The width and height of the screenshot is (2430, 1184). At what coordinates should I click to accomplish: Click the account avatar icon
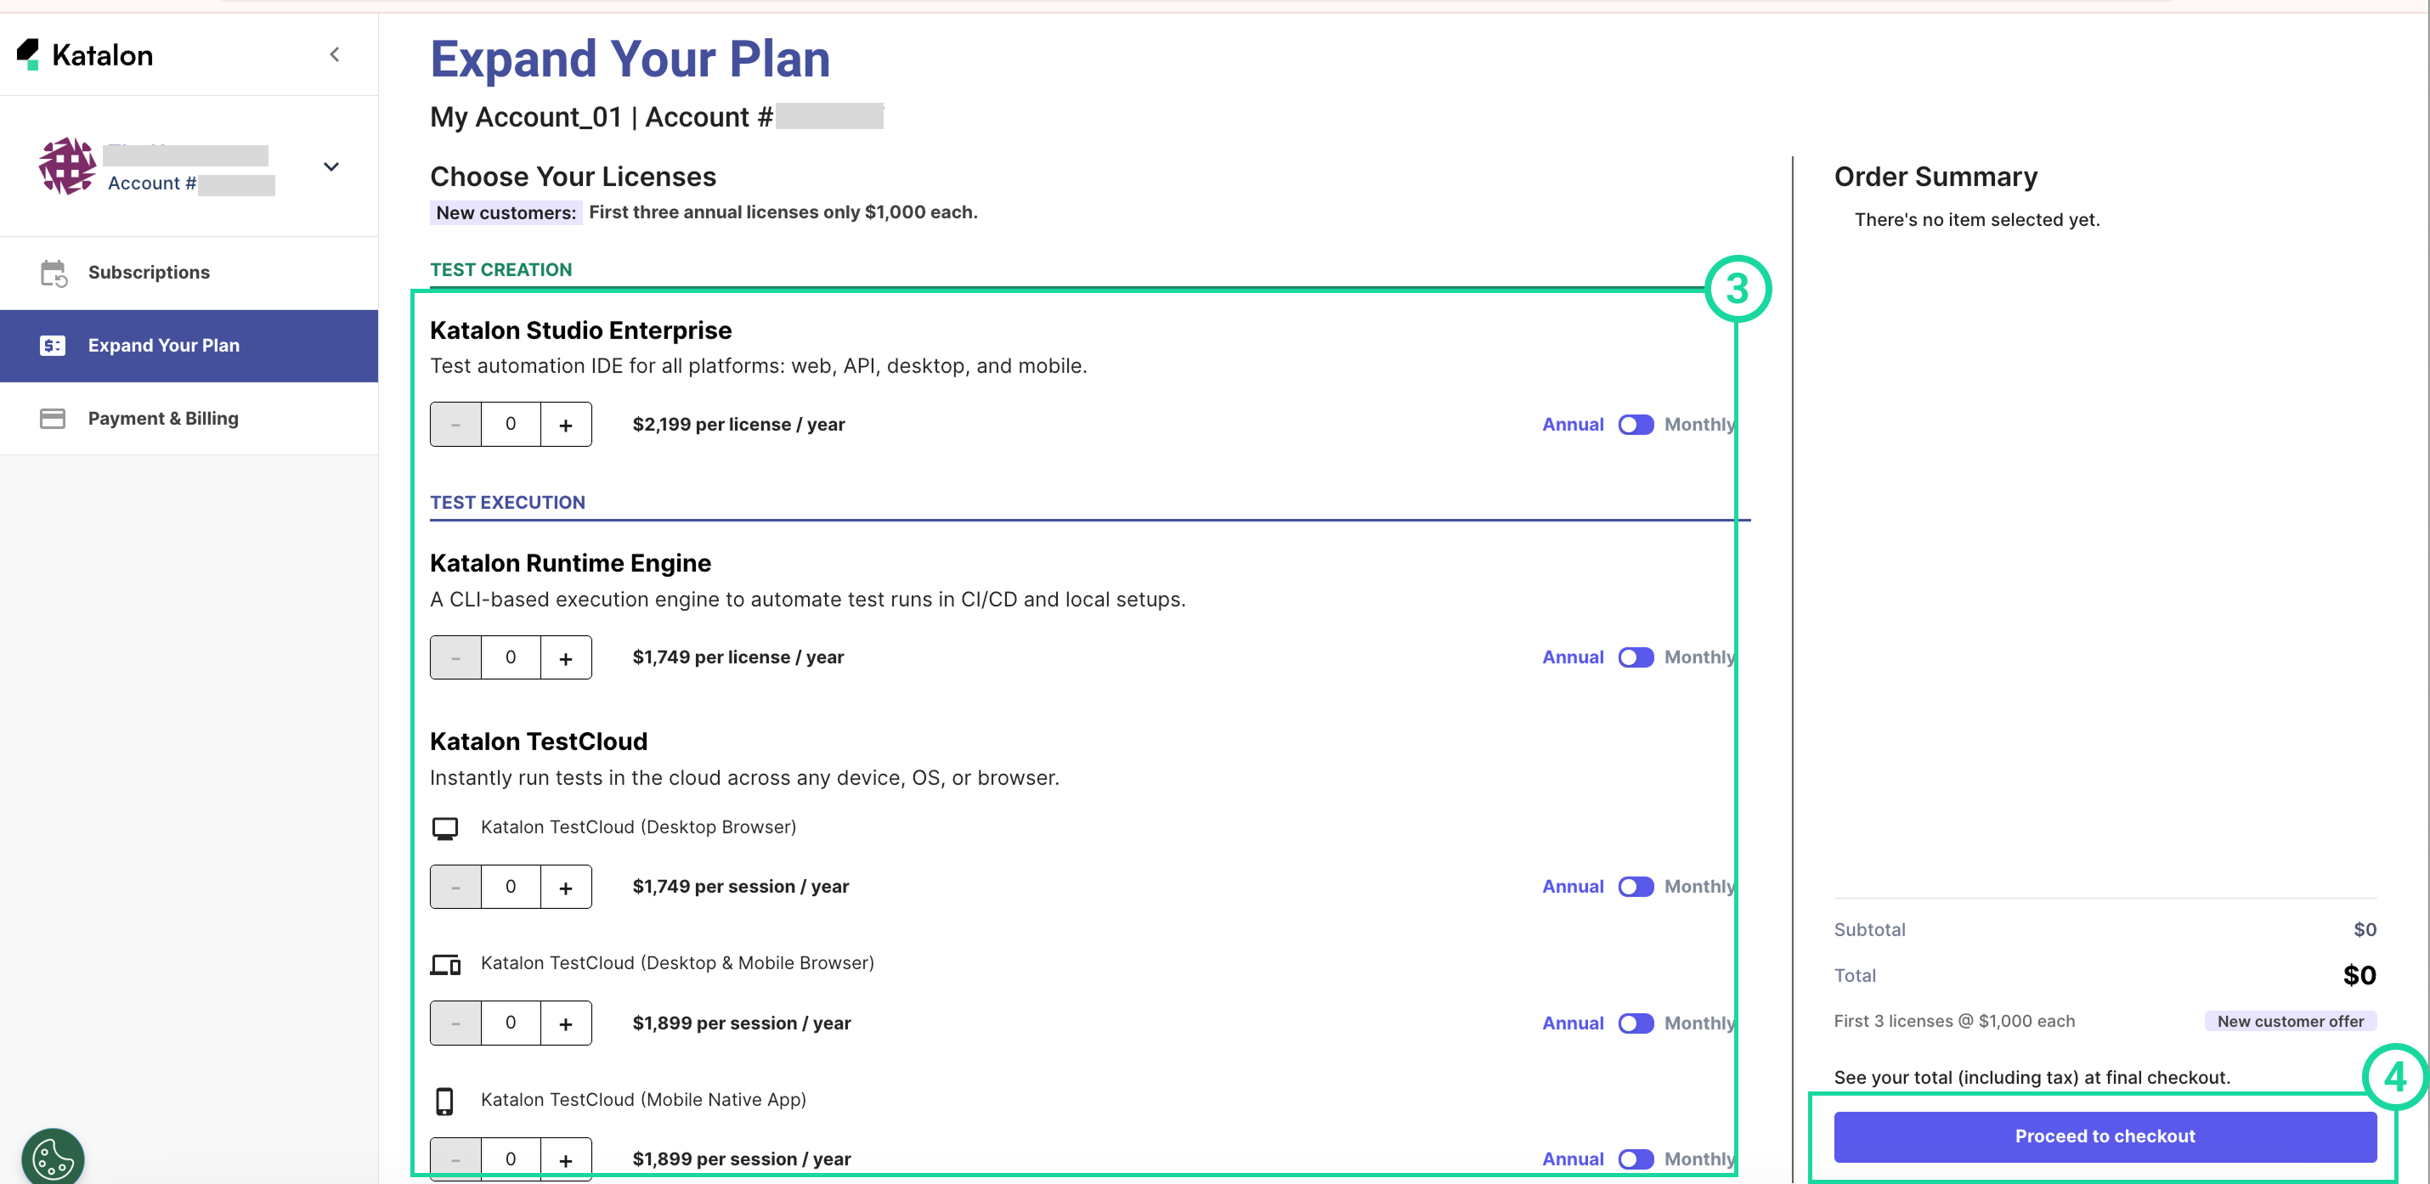(x=67, y=166)
